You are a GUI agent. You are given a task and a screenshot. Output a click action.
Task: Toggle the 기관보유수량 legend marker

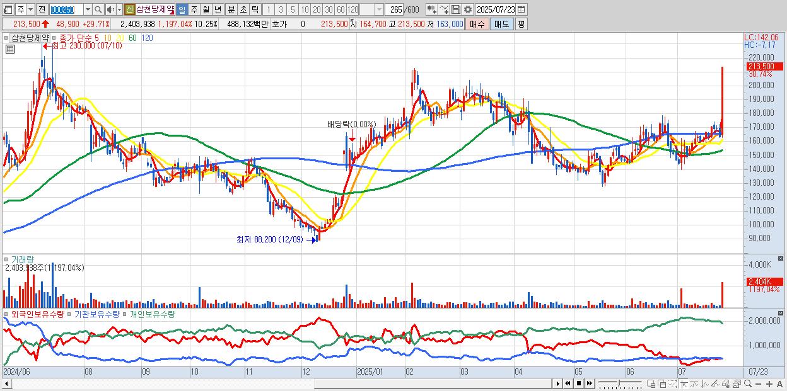(69, 314)
